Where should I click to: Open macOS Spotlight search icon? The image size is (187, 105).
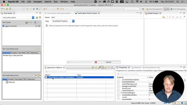pos(178,2)
